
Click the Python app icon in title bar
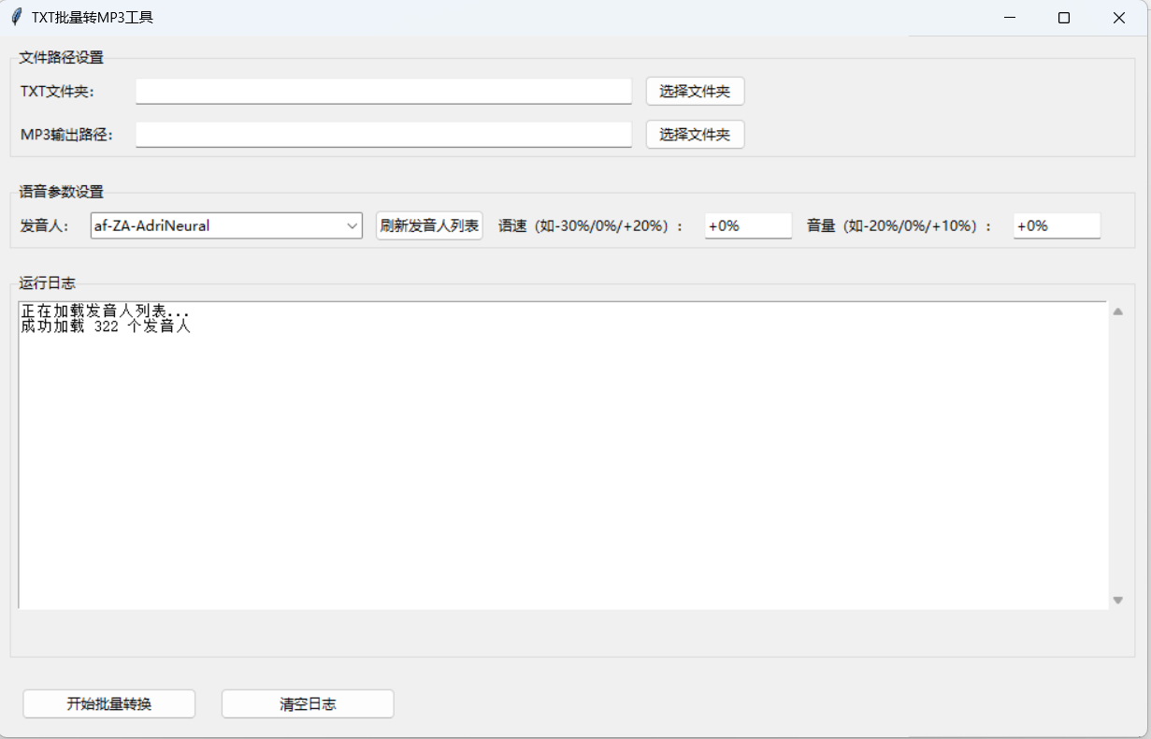point(16,16)
